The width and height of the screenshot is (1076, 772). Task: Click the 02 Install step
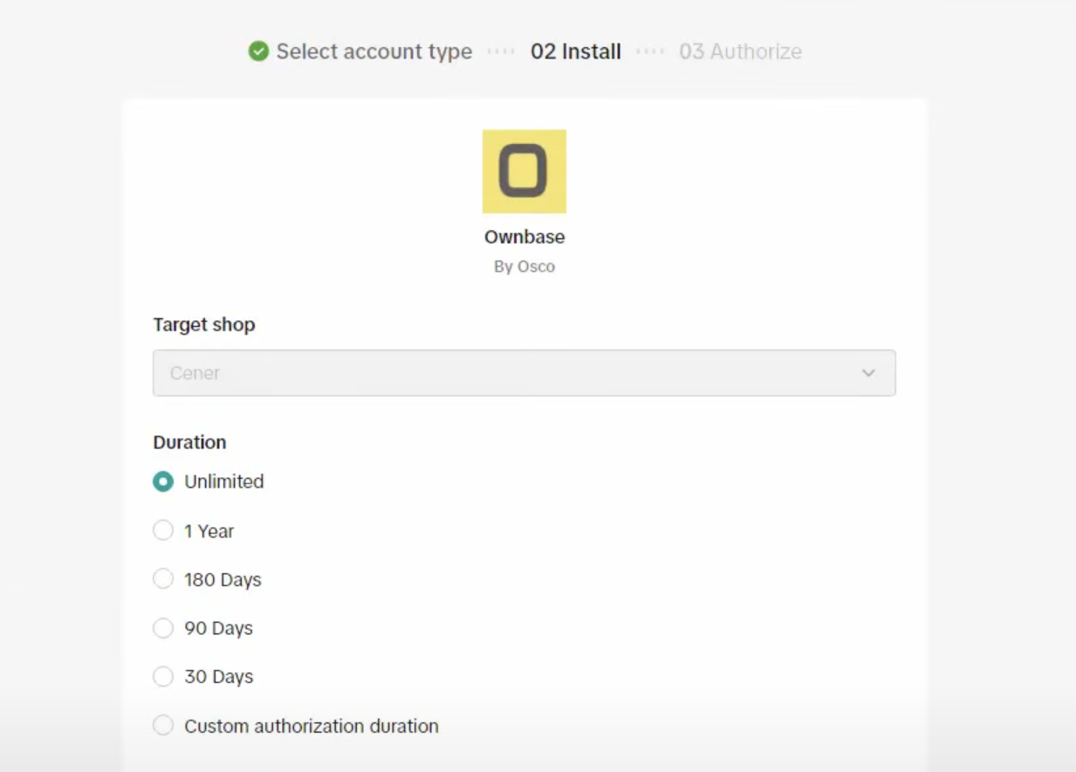pos(576,51)
